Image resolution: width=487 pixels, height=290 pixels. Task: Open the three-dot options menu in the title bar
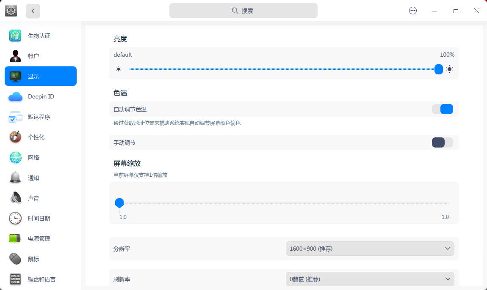pyautogui.click(x=413, y=11)
